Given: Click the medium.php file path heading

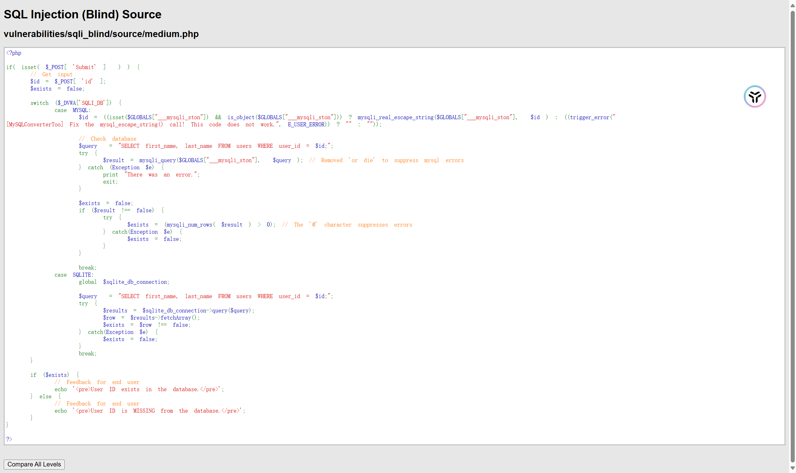Looking at the screenshot, I should [x=101, y=34].
